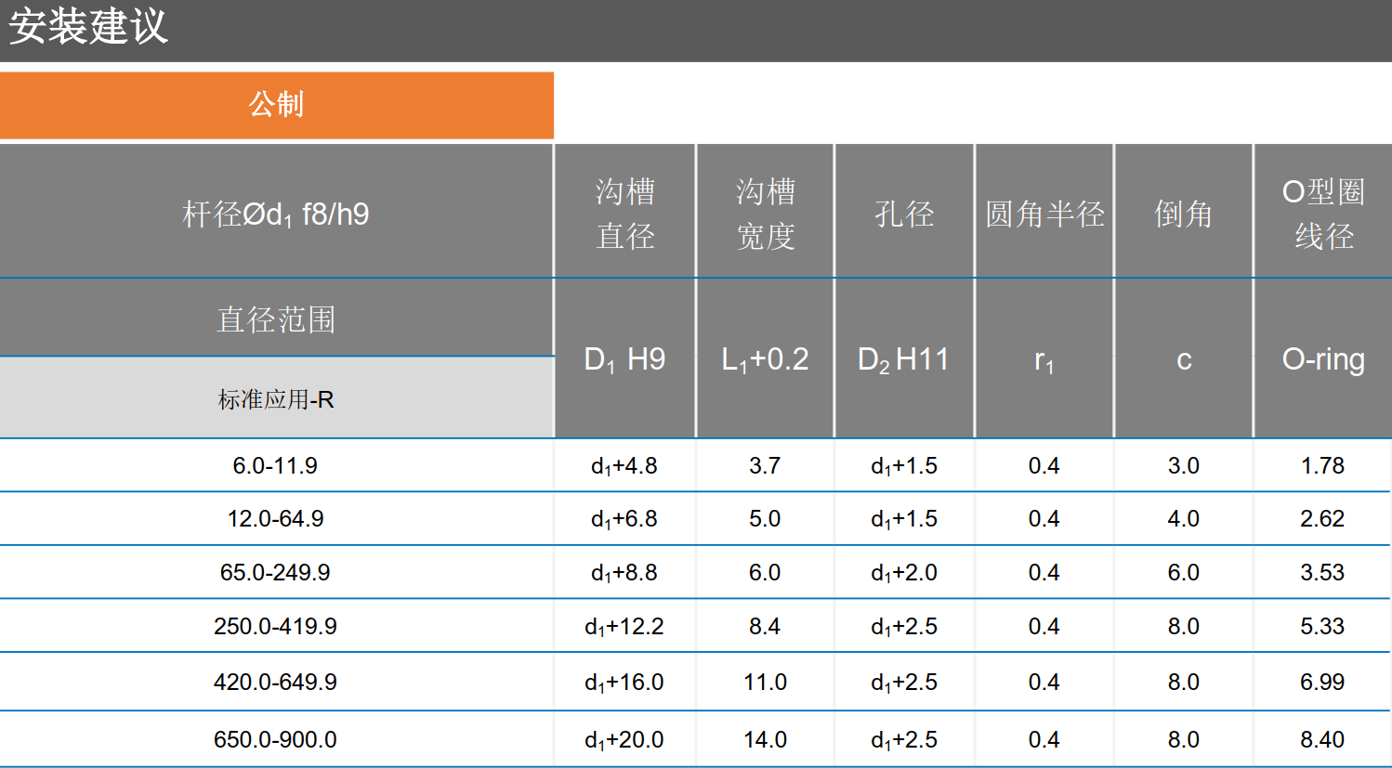This screenshot has width=1392, height=768.
Task: Select the 倒角 column header
Action: (1183, 215)
